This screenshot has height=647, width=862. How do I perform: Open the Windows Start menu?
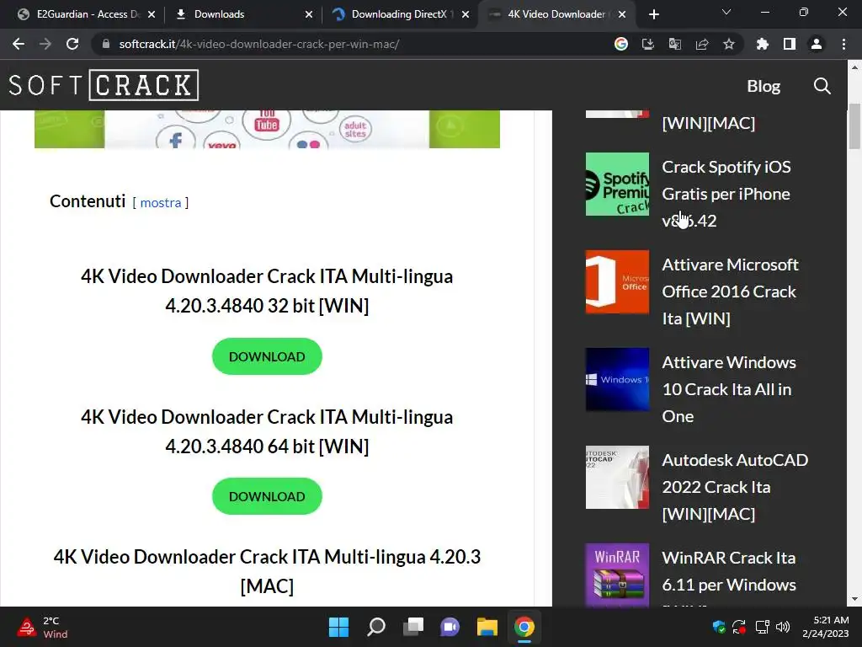(x=338, y=627)
